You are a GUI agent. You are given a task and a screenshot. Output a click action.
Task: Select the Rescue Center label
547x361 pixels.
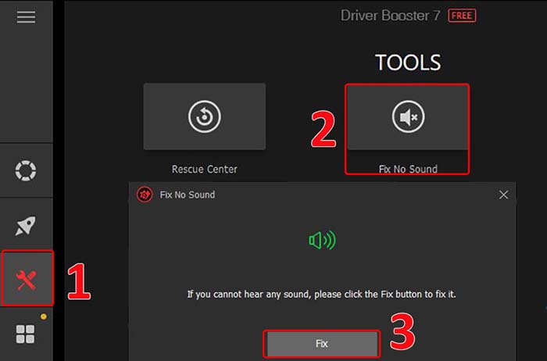[204, 169]
